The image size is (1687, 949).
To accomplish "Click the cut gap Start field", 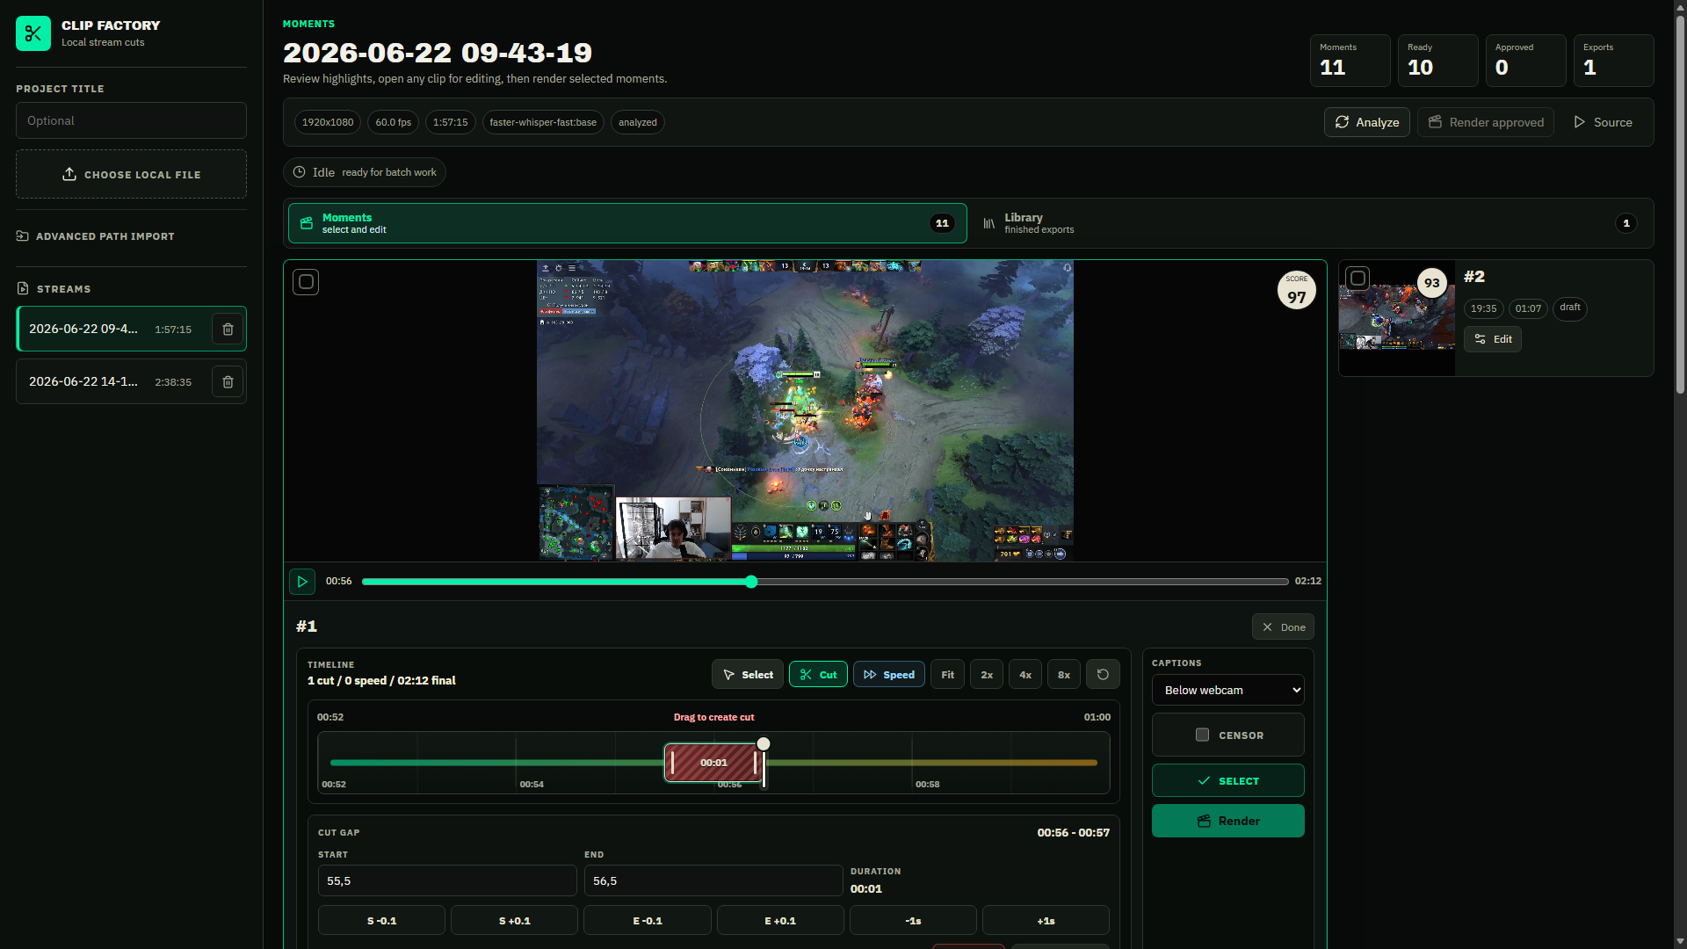I will 447,880.
